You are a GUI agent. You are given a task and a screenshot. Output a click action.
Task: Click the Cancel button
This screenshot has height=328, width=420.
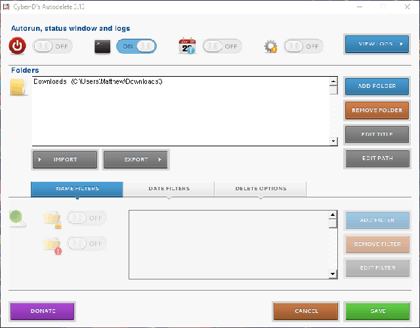[x=306, y=311]
